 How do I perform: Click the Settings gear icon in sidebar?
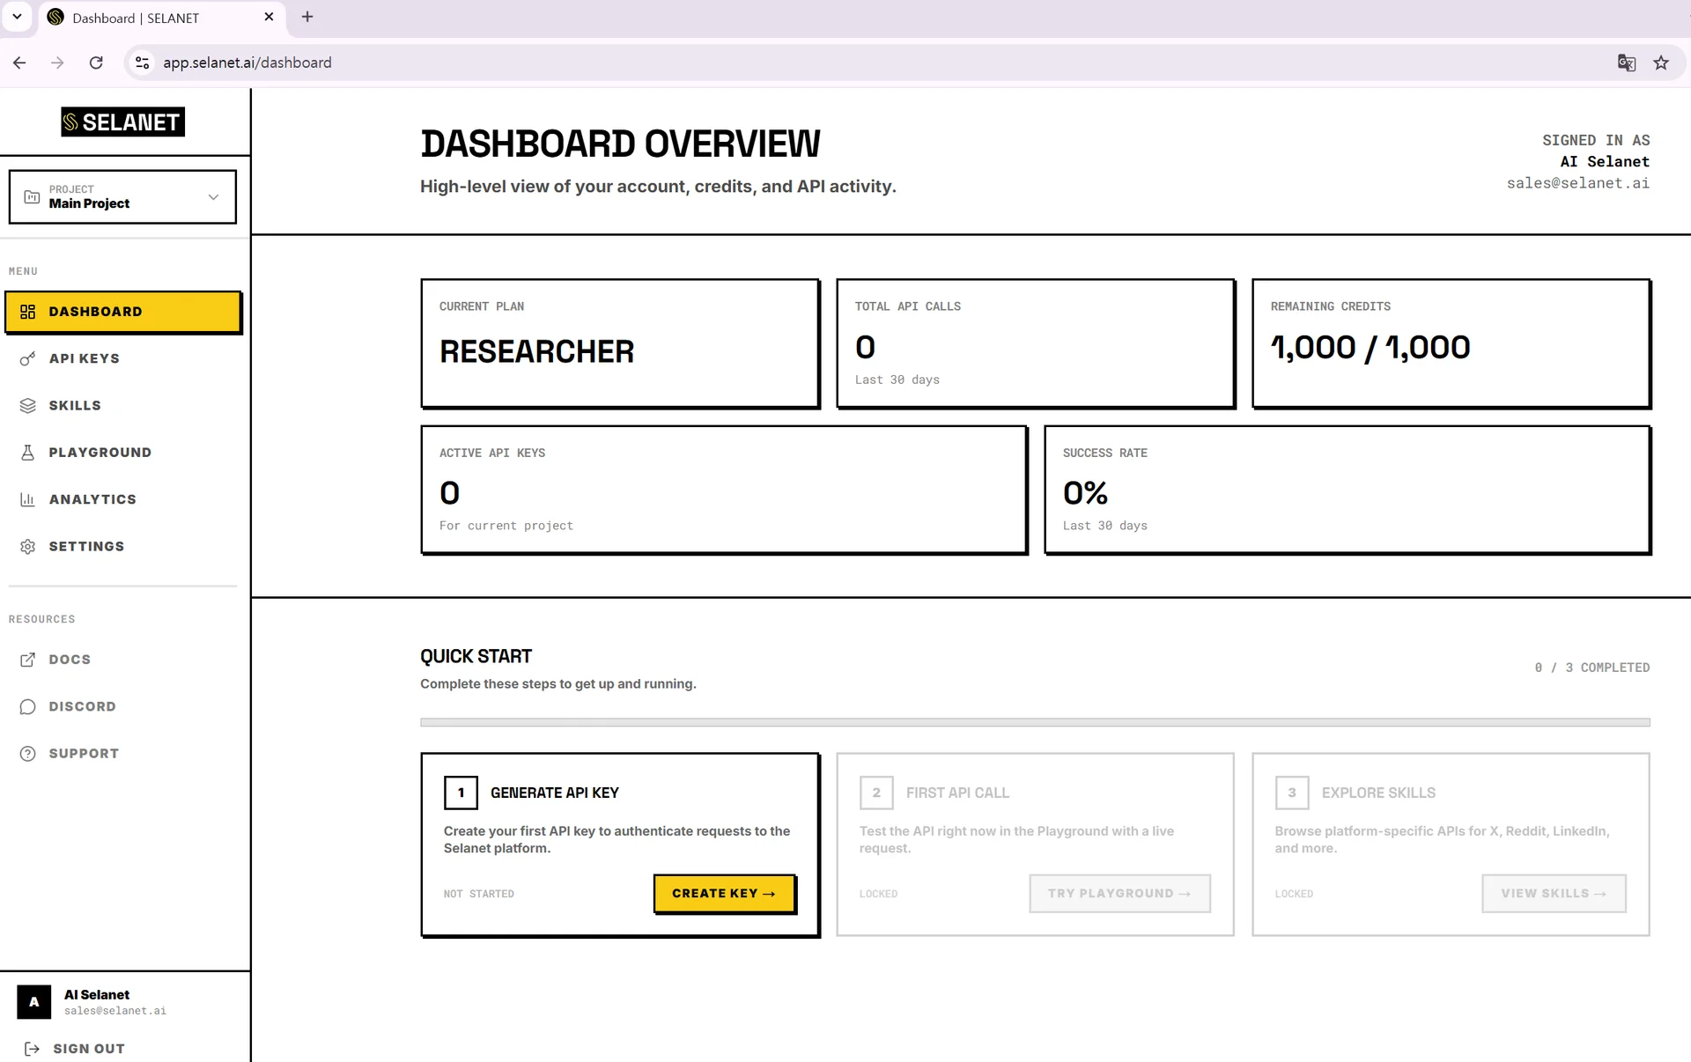tap(28, 547)
